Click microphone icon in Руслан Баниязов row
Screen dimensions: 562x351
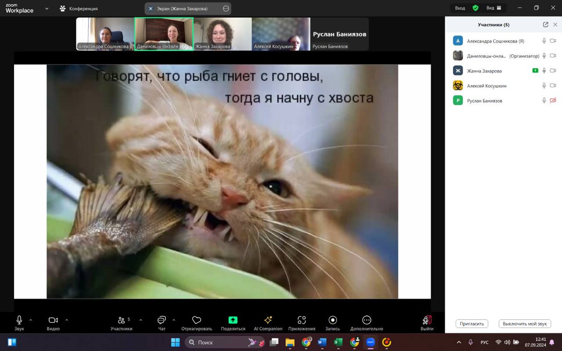tap(544, 100)
